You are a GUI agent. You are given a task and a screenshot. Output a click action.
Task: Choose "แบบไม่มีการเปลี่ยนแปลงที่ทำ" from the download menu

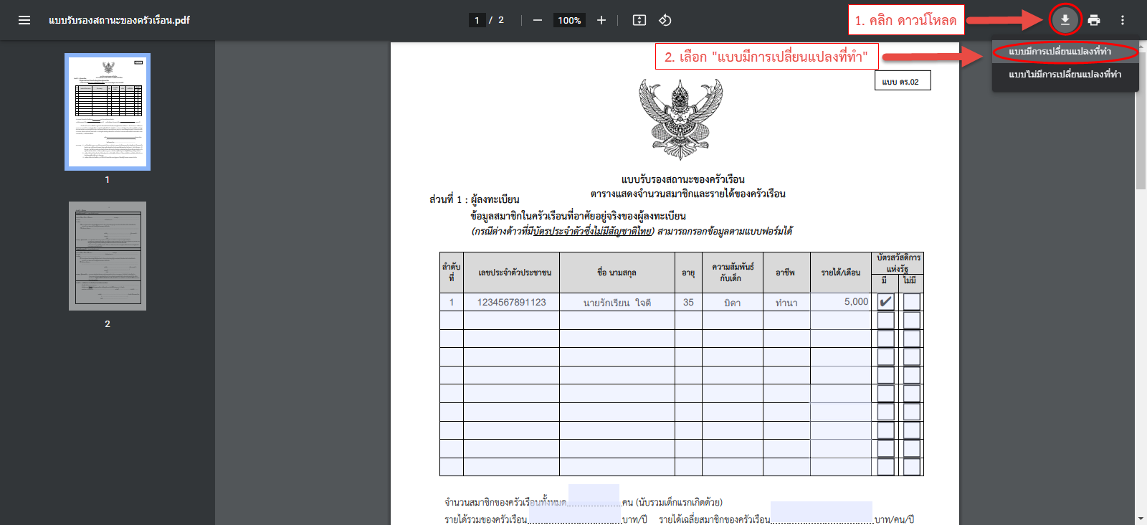click(1065, 75)
